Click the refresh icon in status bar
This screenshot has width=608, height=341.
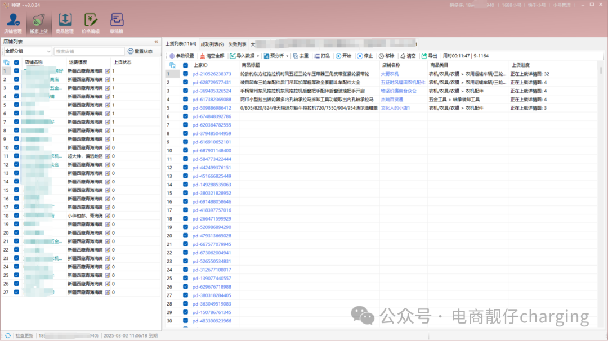(x=8, y=335)
